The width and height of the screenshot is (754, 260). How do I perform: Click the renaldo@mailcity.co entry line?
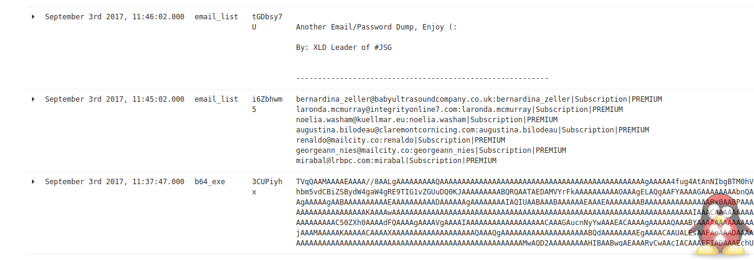401,140
